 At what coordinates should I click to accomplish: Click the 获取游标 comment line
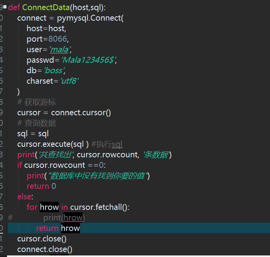pos(37,102)
